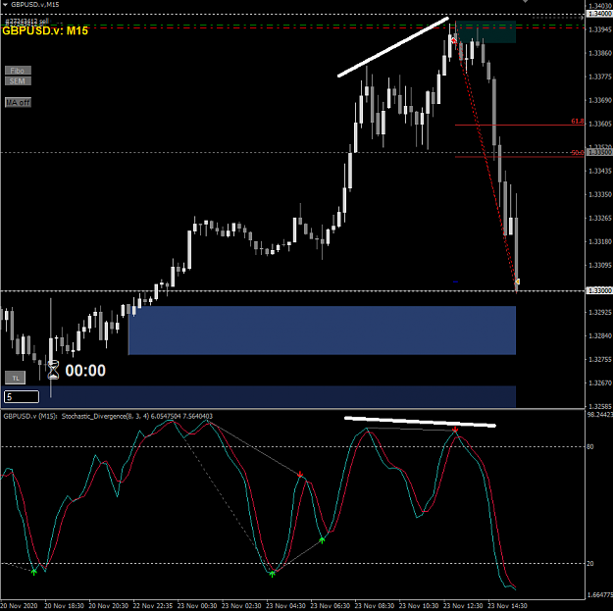This screenshot has width=613, height=611.
Task: Click the input field containing 5
Action: (x=22, y=397)
